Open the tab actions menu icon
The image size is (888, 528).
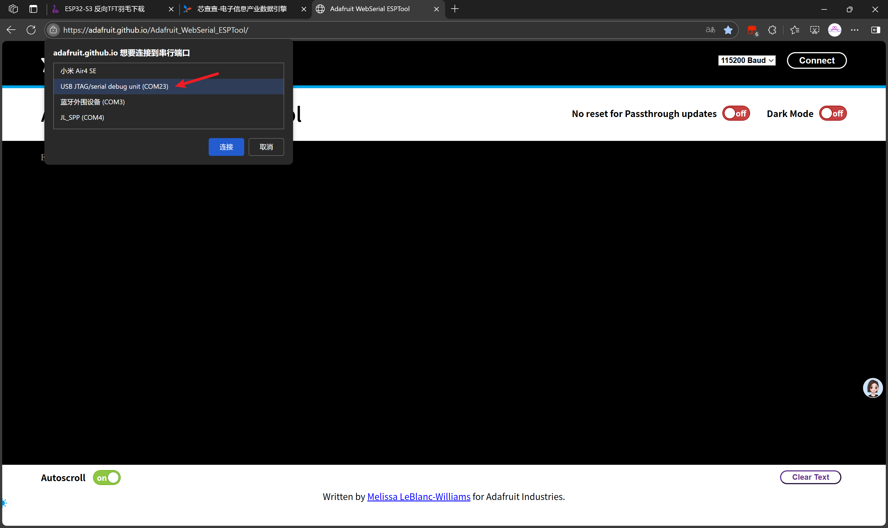33,9
